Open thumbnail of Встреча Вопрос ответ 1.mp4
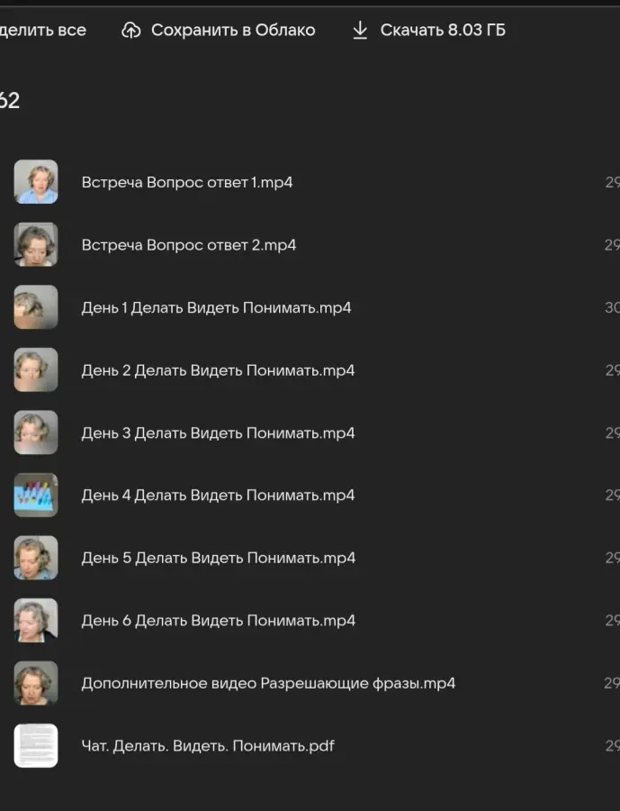Image resolution: width=620 pixels, height=811 pixels. (36, 181)
